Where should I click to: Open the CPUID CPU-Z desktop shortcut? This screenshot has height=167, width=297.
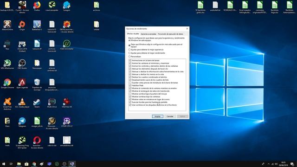67,122
